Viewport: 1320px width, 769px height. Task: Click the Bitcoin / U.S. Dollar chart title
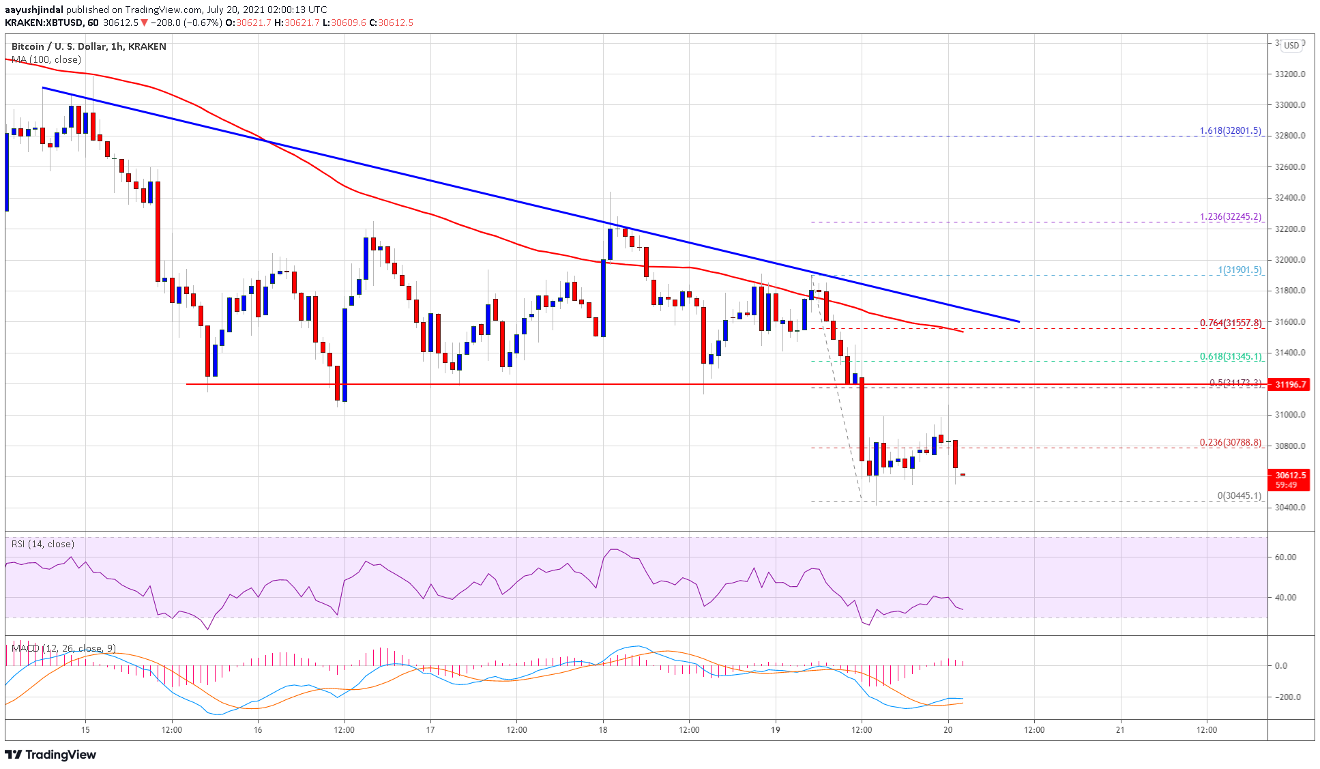pyautogui.click(x=89, y=46)
